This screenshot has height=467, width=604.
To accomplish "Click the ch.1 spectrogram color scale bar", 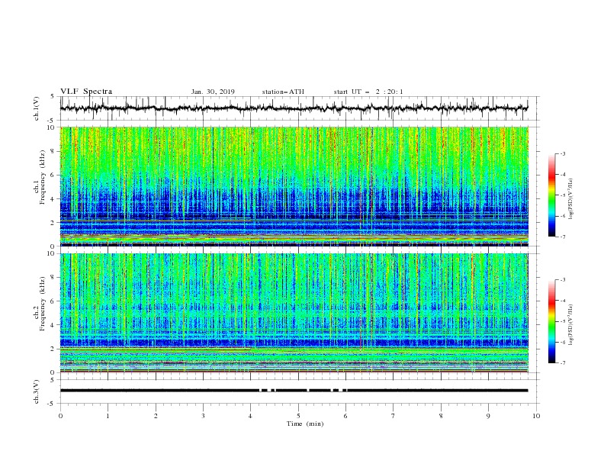I will pyautogui.click(x=551, y=195).
